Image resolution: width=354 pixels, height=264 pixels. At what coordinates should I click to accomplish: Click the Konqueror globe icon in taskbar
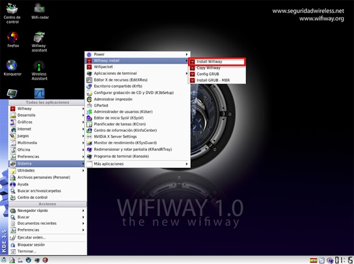pyautogui.click(x=28, y=260)
